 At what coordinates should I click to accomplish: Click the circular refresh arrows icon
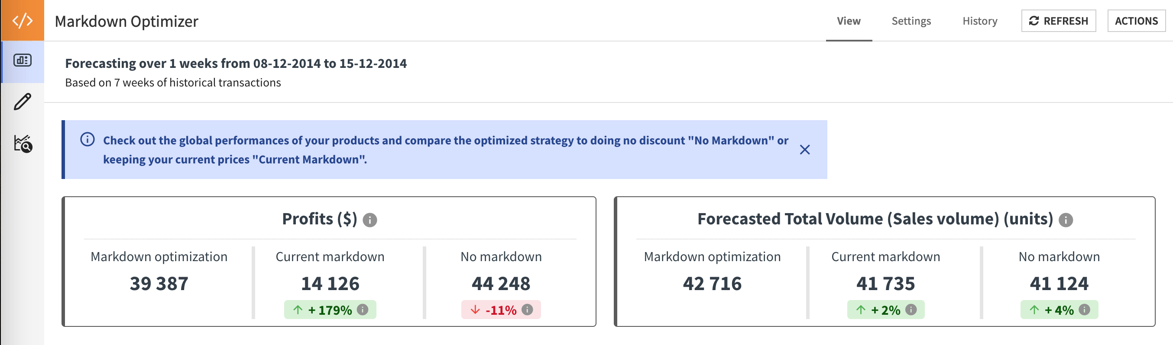pyautogui.click(x=1034, y=20)
